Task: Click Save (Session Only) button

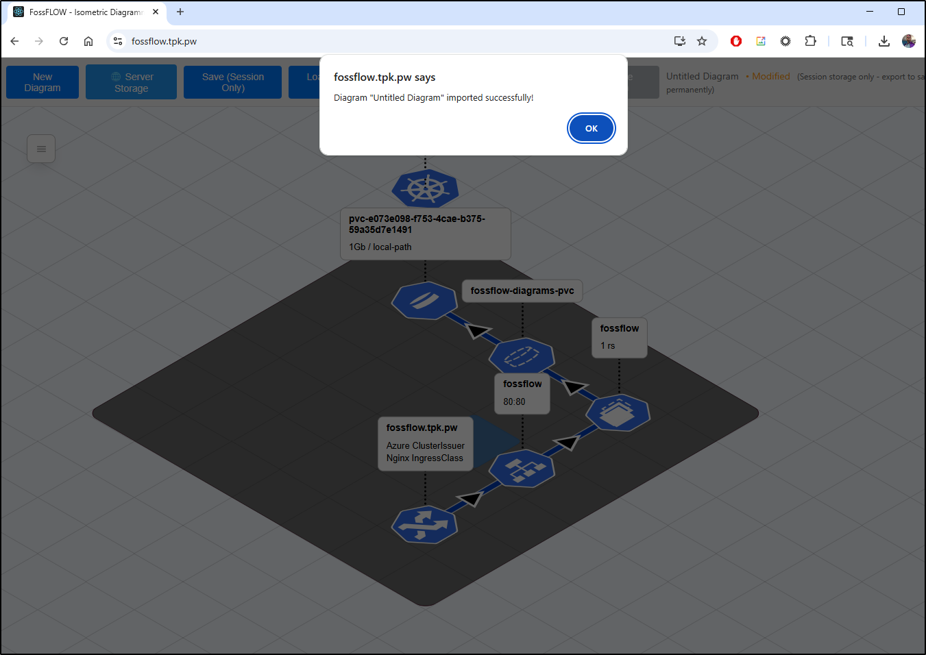Action: coord(232,82)
